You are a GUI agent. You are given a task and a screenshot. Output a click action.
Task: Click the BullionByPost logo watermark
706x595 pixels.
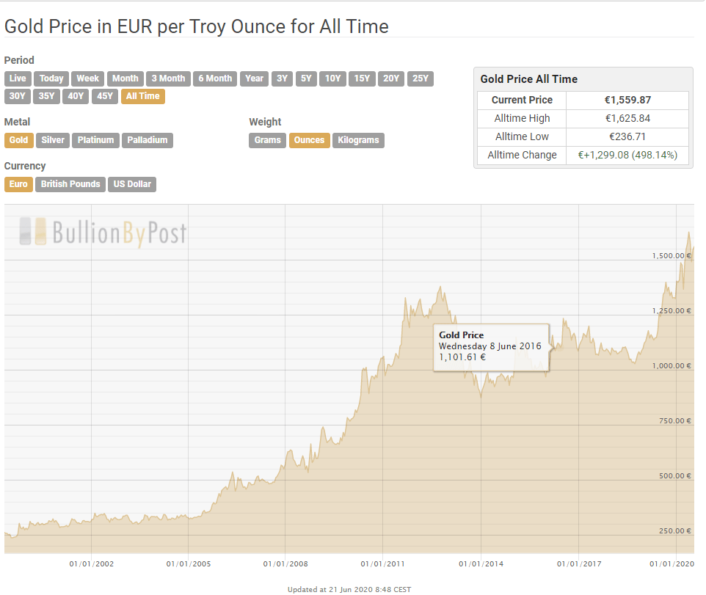point(103,232)
